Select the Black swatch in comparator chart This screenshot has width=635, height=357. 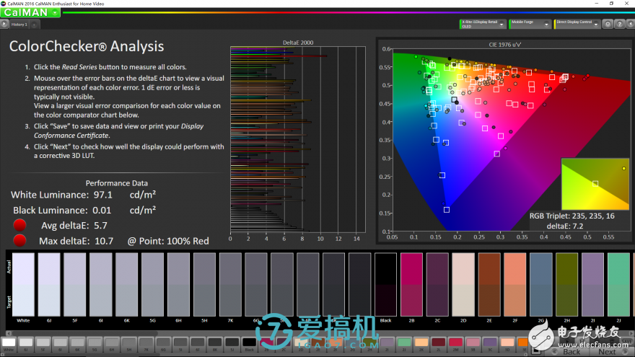click(385, 285)
